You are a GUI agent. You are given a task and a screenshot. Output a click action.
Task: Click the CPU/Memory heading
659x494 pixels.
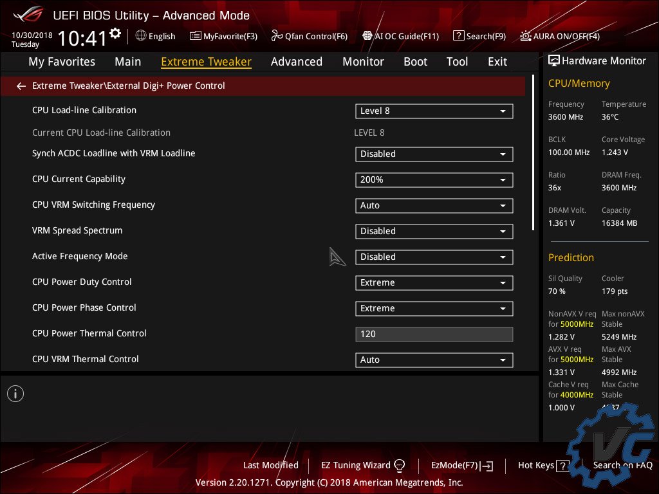[x=579, y=83]
